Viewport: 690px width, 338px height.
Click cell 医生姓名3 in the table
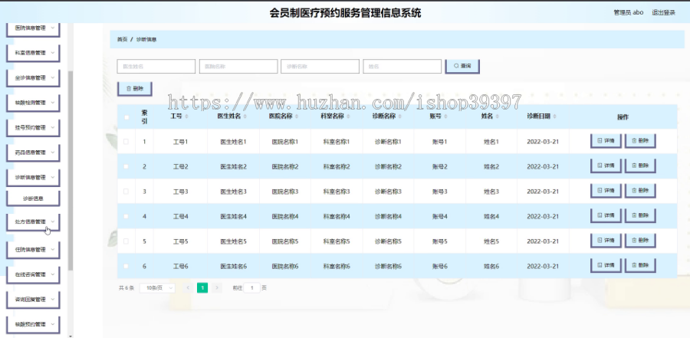[233, 192]
